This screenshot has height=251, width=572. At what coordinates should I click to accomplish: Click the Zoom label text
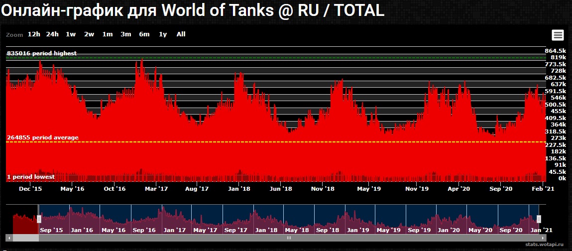point(14,35)
